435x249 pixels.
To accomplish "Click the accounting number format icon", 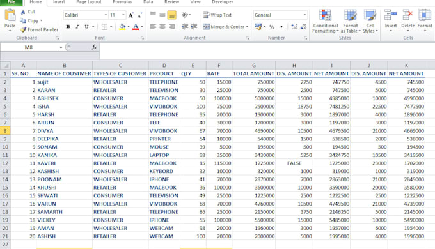I will [258, 27].
